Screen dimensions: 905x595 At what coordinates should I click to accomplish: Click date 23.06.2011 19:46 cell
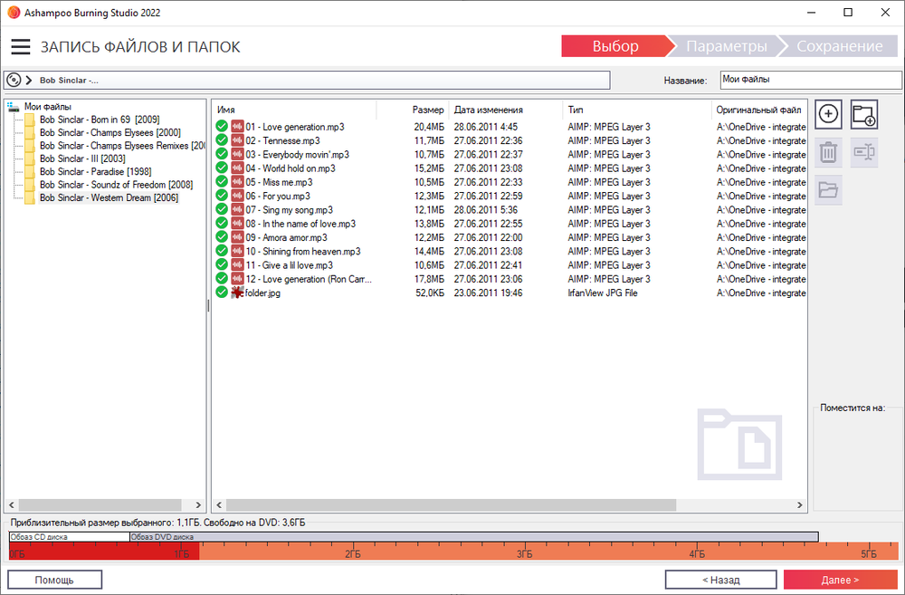(488, 293)
